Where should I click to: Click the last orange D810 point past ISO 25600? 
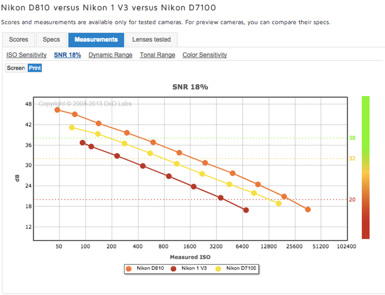pyautogui.click(x=308, y=209)
